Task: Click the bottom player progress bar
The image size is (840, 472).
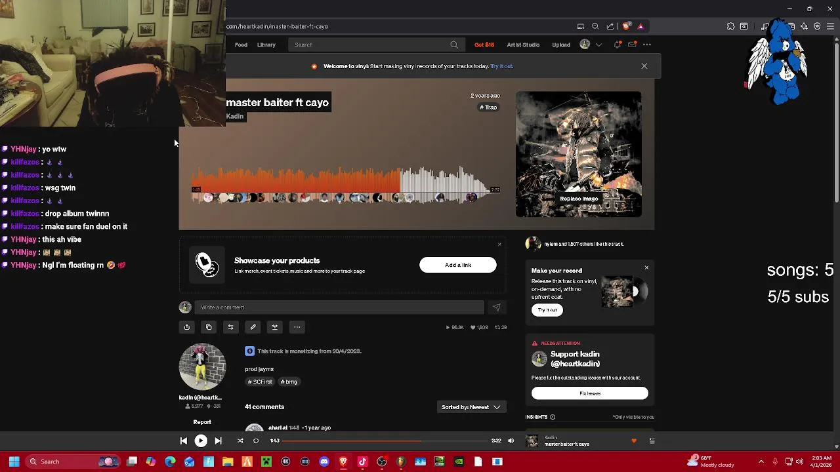Action: [386, 441]
